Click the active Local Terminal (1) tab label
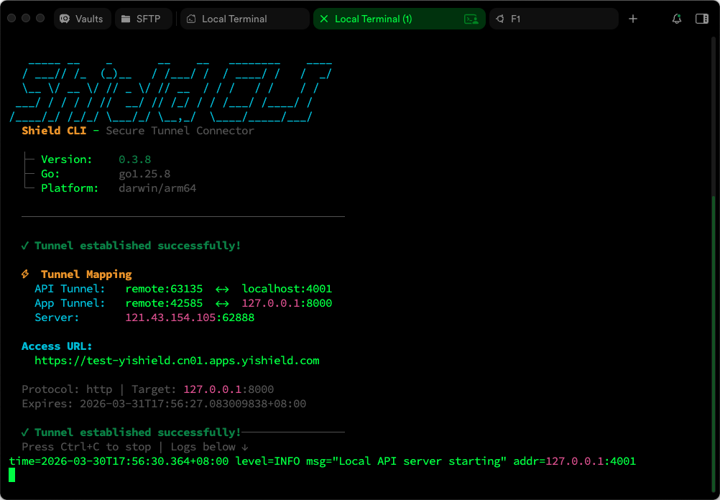Viewport: 720px width, 500px height. click(373, 19)
